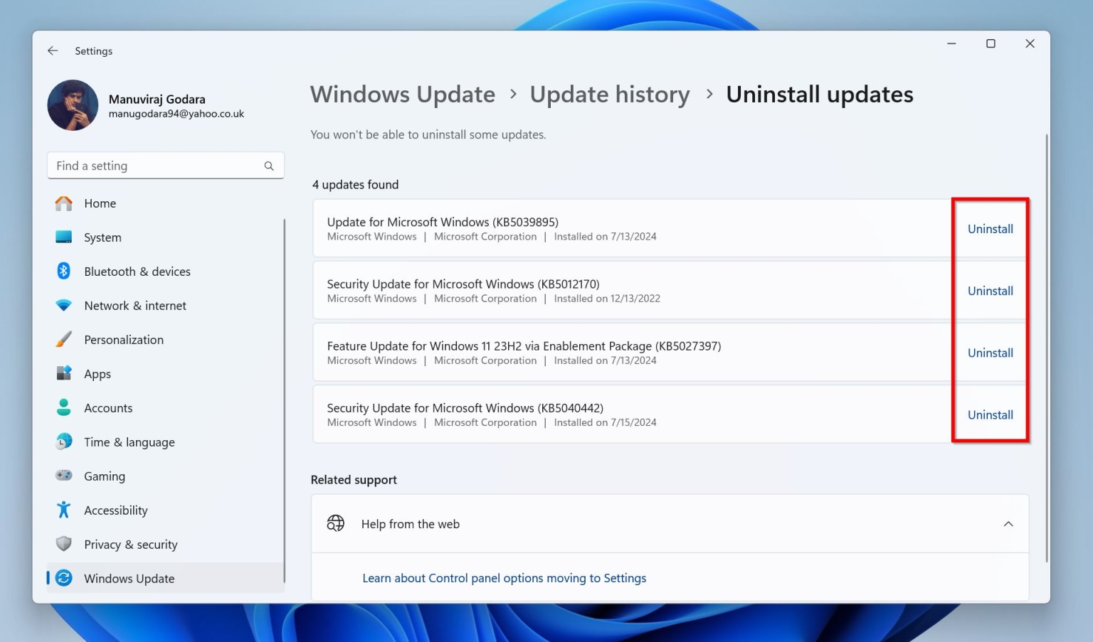Go to Apps settings
1093x642 pixels.
[97, 374]
